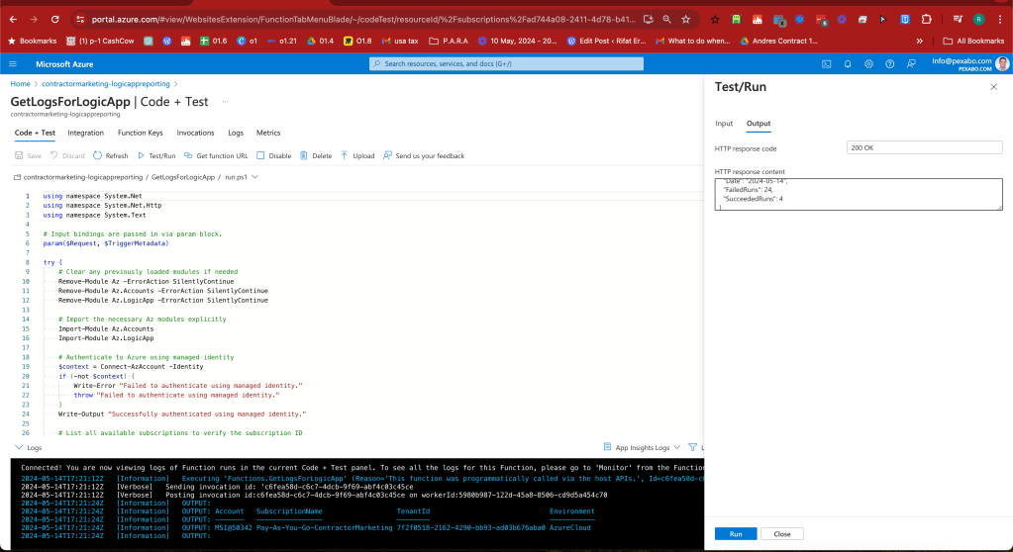Open the Chrome extensions puzzle icon
The image size is (1013, 552).
coord(927,20)
